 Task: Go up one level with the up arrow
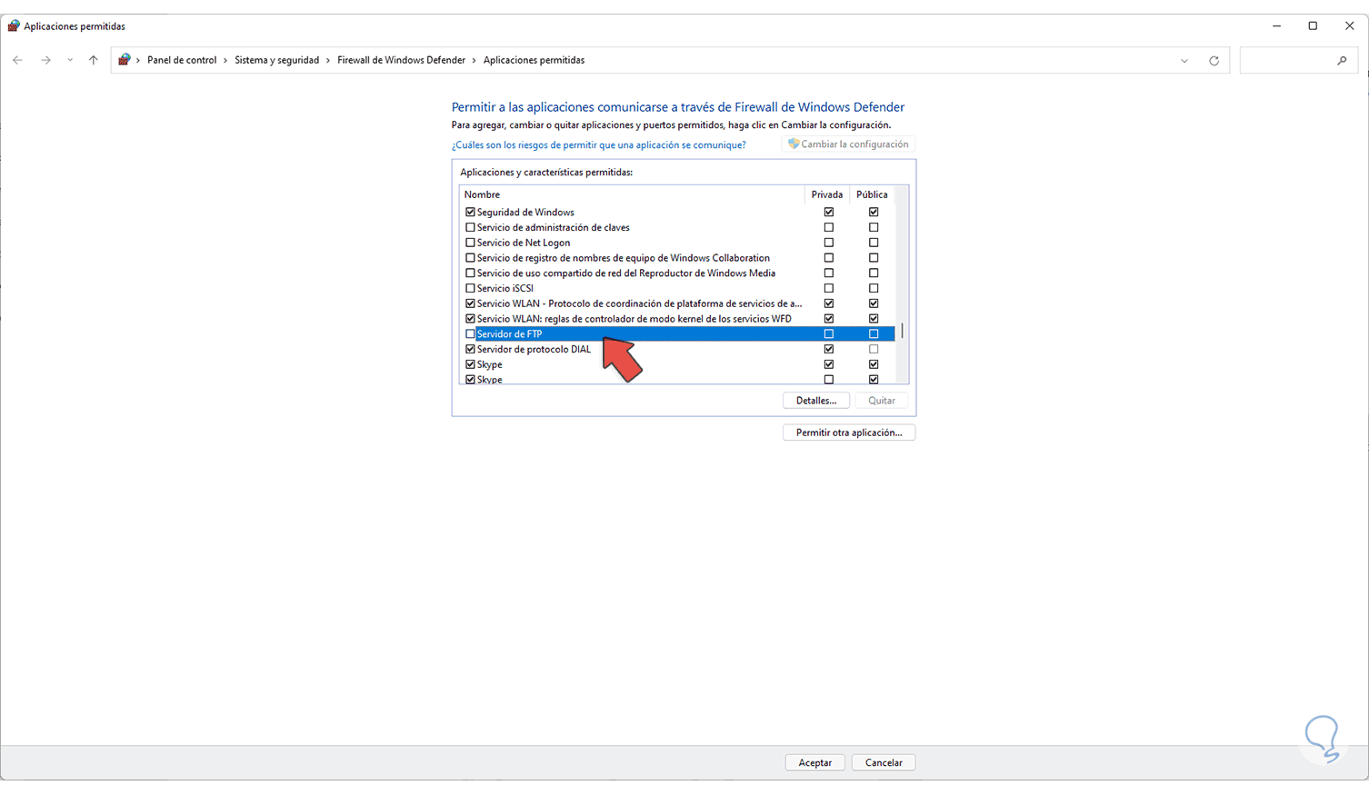[93, 60]
